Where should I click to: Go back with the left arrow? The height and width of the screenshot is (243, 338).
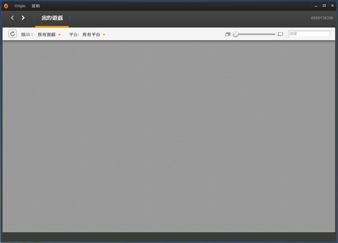(12, 18)
